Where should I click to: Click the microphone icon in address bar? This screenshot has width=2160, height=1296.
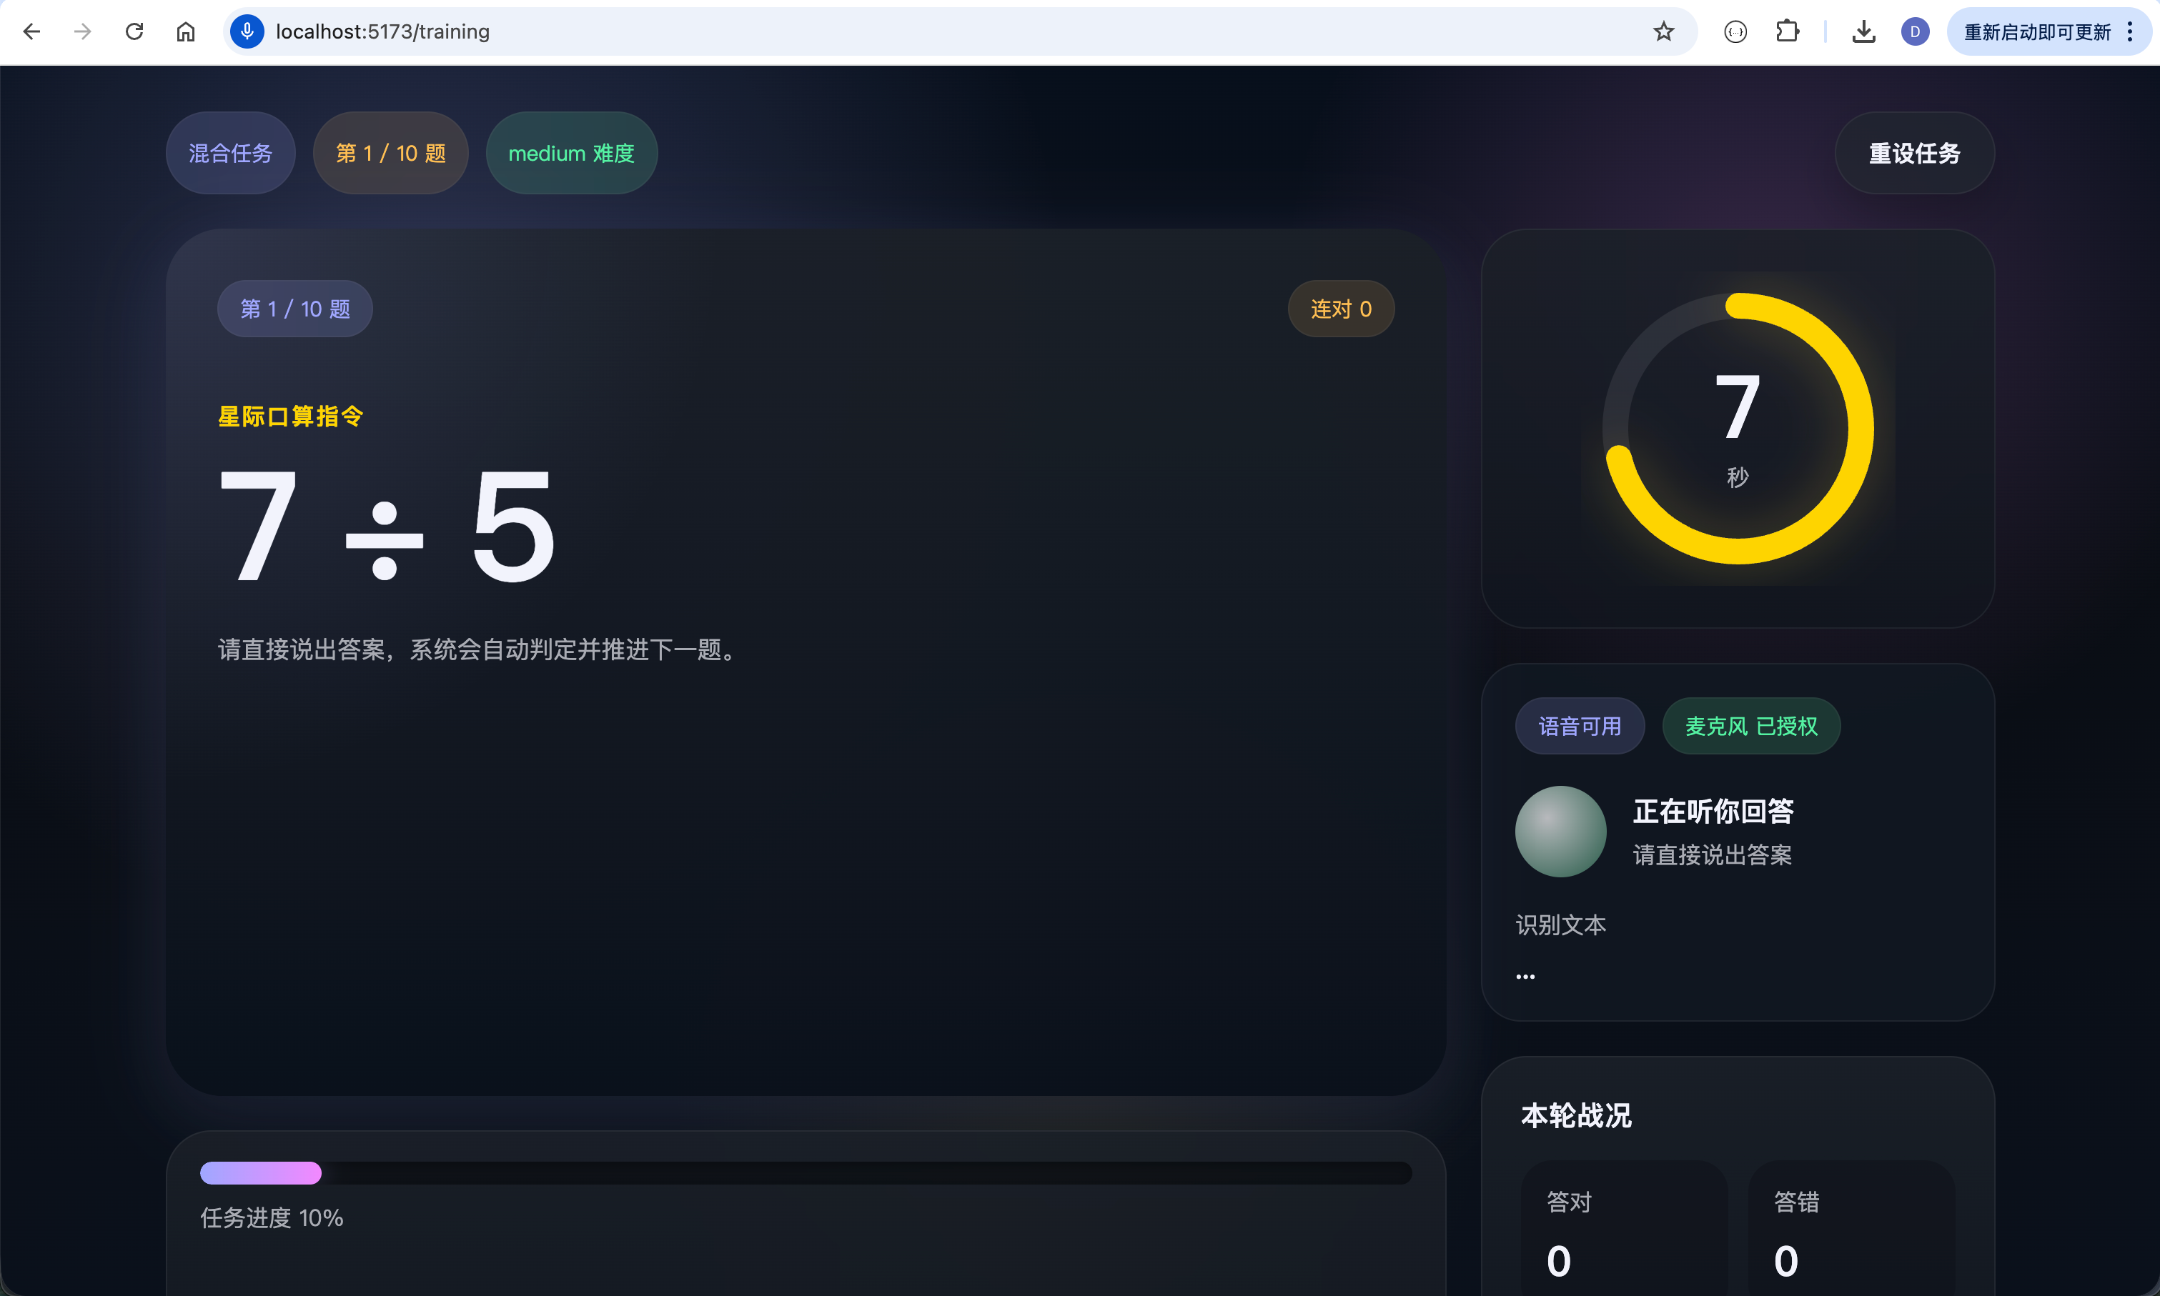click(x=247, y=31)
